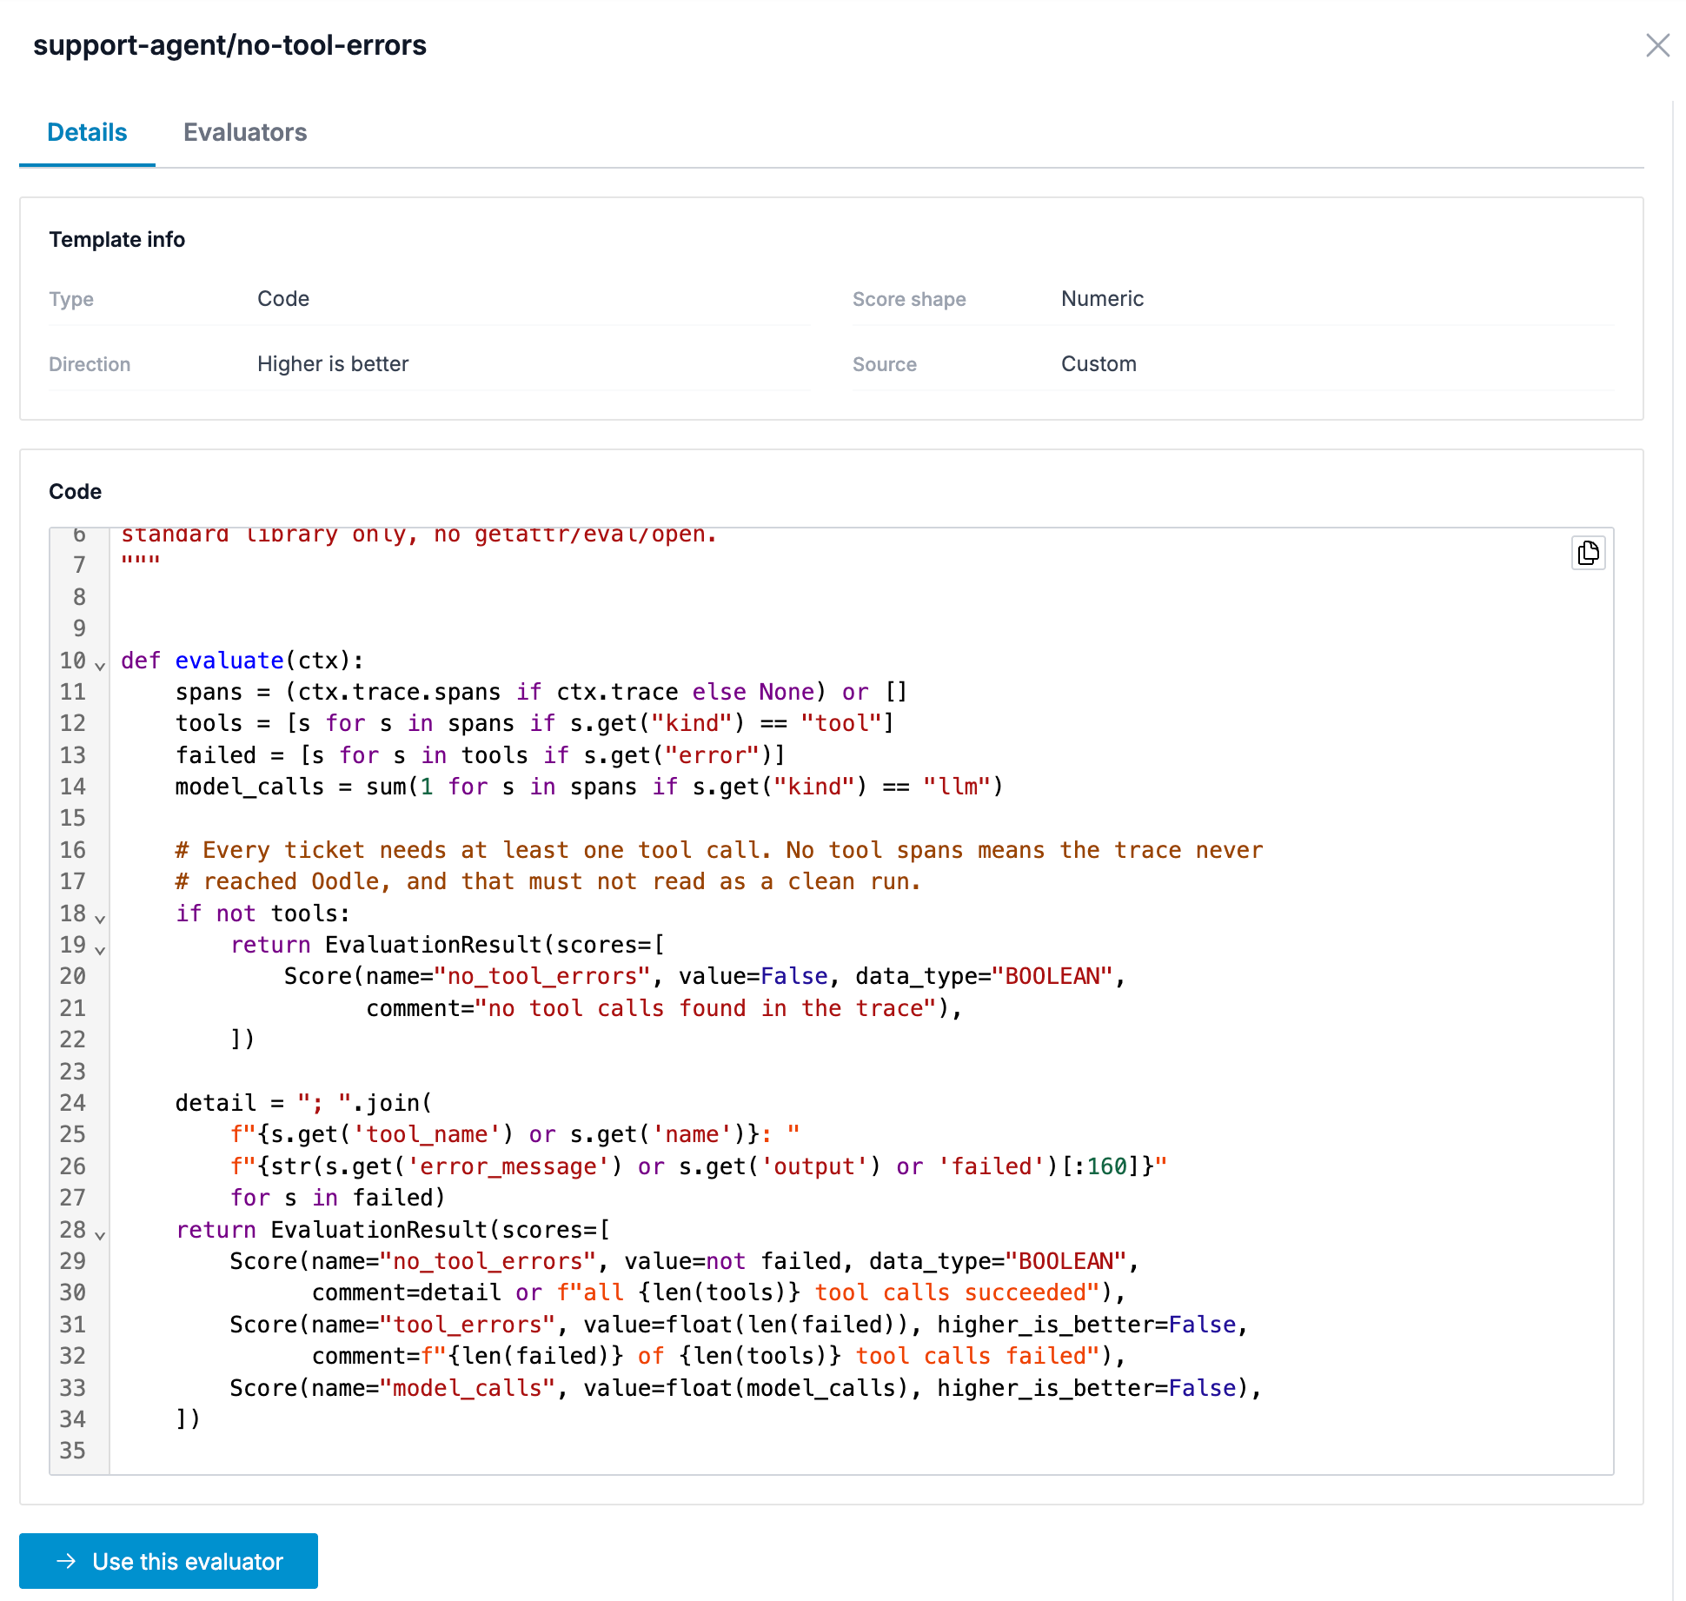Click the 'Source' label
1686x1601 pixels.
tap(885, 364)
